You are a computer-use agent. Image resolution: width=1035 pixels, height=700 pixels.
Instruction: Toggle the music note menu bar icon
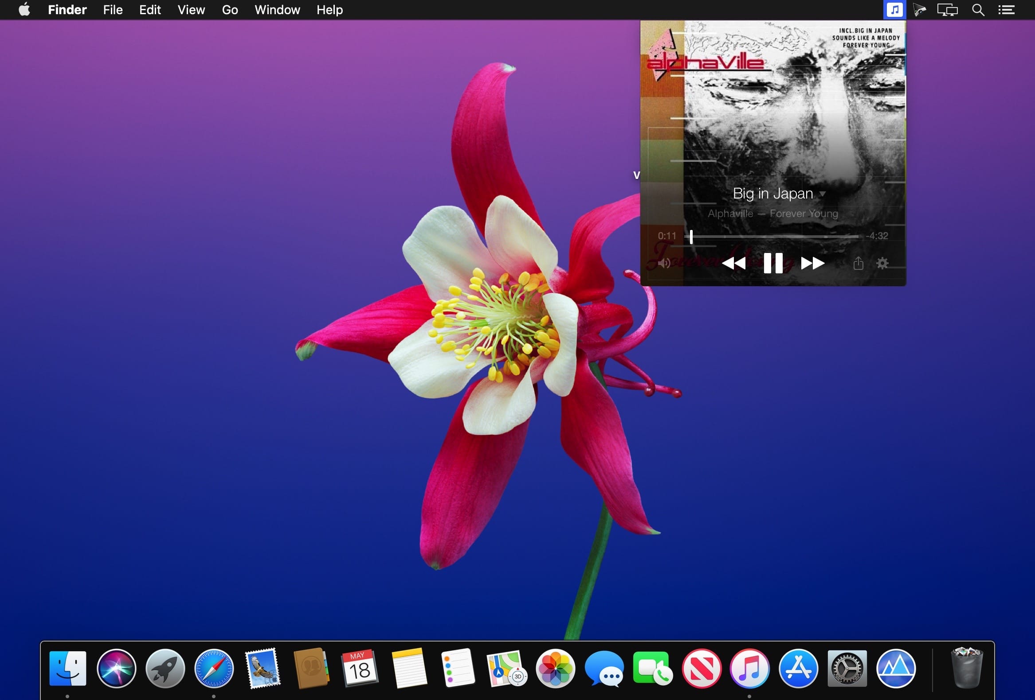[894, 10]
